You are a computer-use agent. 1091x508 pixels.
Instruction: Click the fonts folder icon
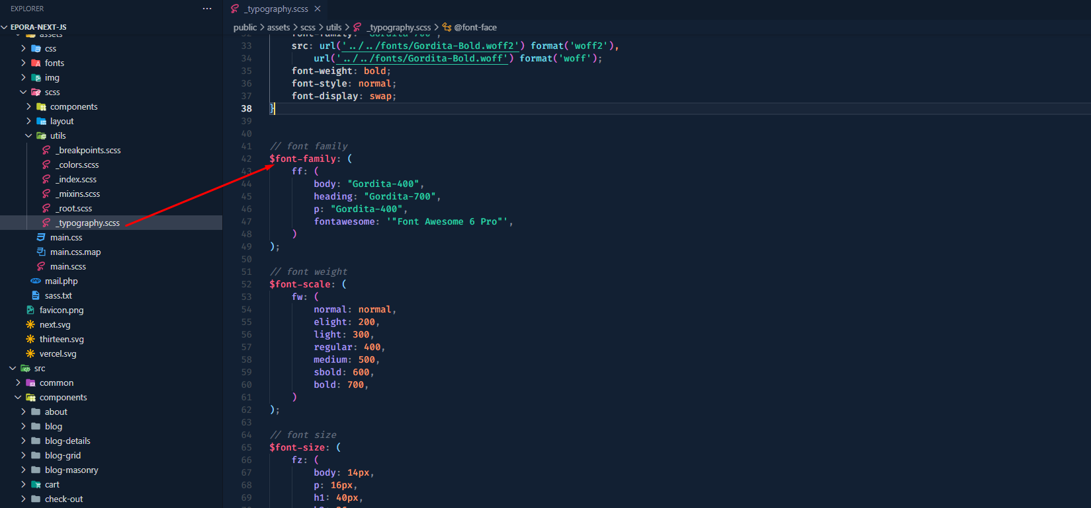[36, 63]
